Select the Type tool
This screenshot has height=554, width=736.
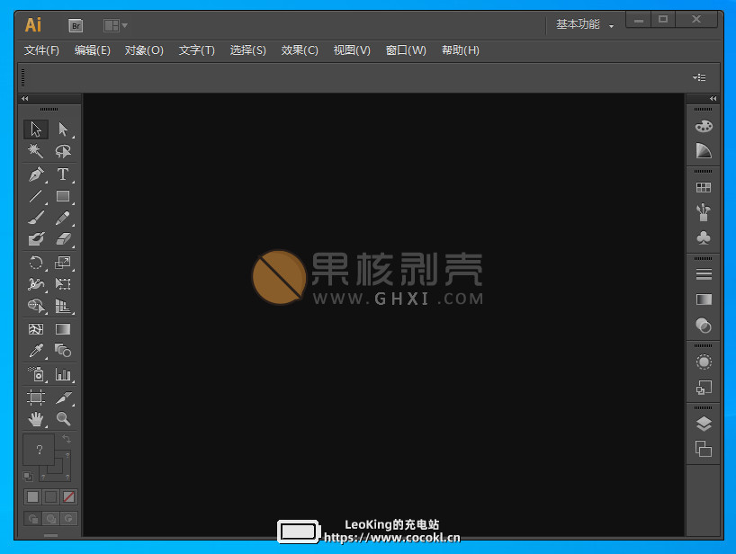(63, 174)
